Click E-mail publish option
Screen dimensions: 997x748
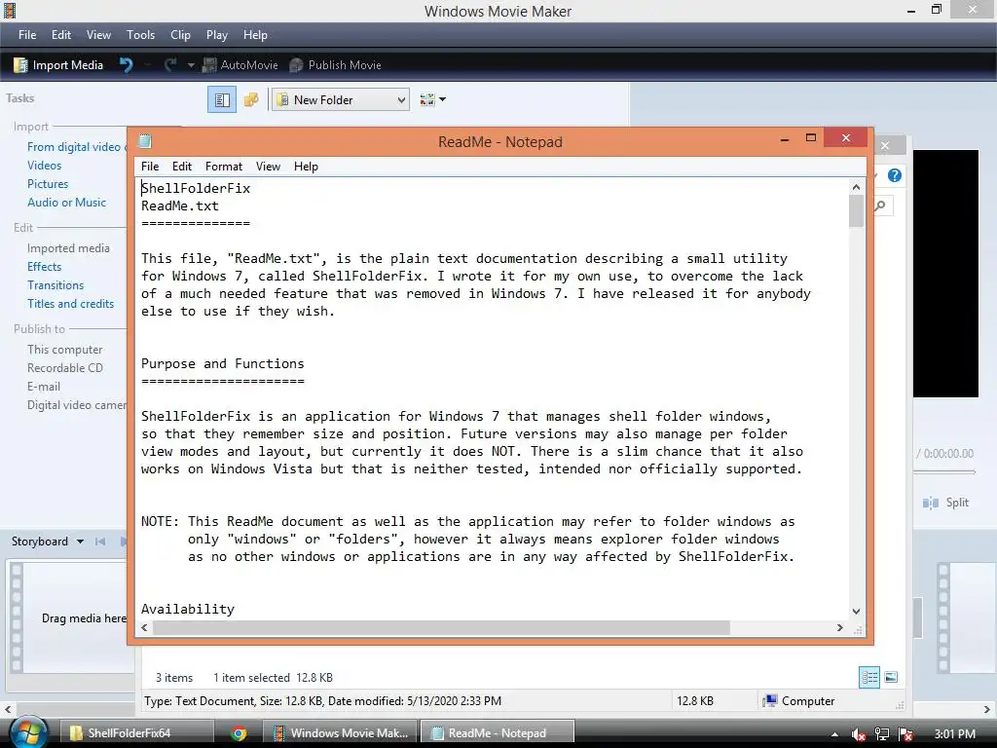[44, 386]
